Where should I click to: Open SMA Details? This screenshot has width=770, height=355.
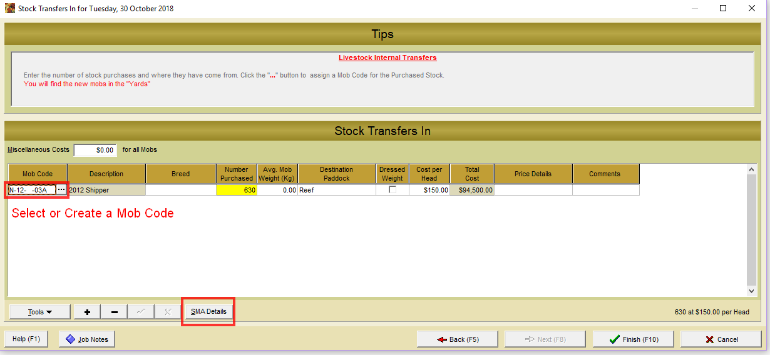pyautogui.click(x=208, y=312)
